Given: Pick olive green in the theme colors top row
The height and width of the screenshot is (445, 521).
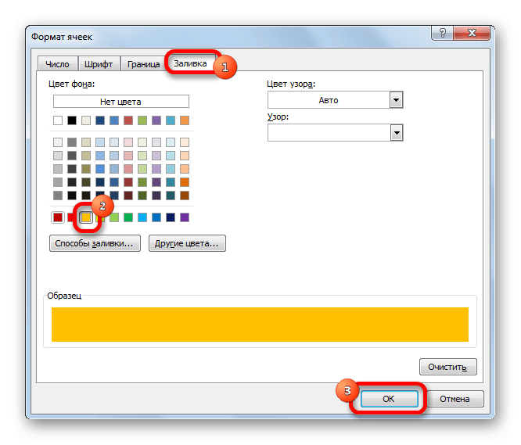Looking at the screenshot, I should pyautogui.click(x=142, y=120).
